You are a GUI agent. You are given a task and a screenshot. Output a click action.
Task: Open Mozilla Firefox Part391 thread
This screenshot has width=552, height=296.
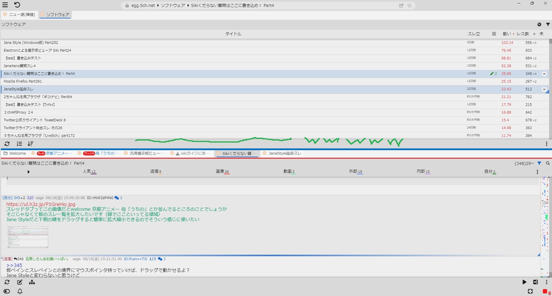coord(23,81)
